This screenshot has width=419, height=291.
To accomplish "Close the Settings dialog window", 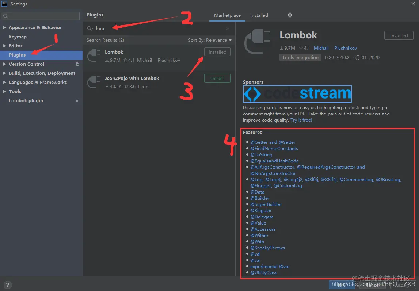I will coord(413,4).
